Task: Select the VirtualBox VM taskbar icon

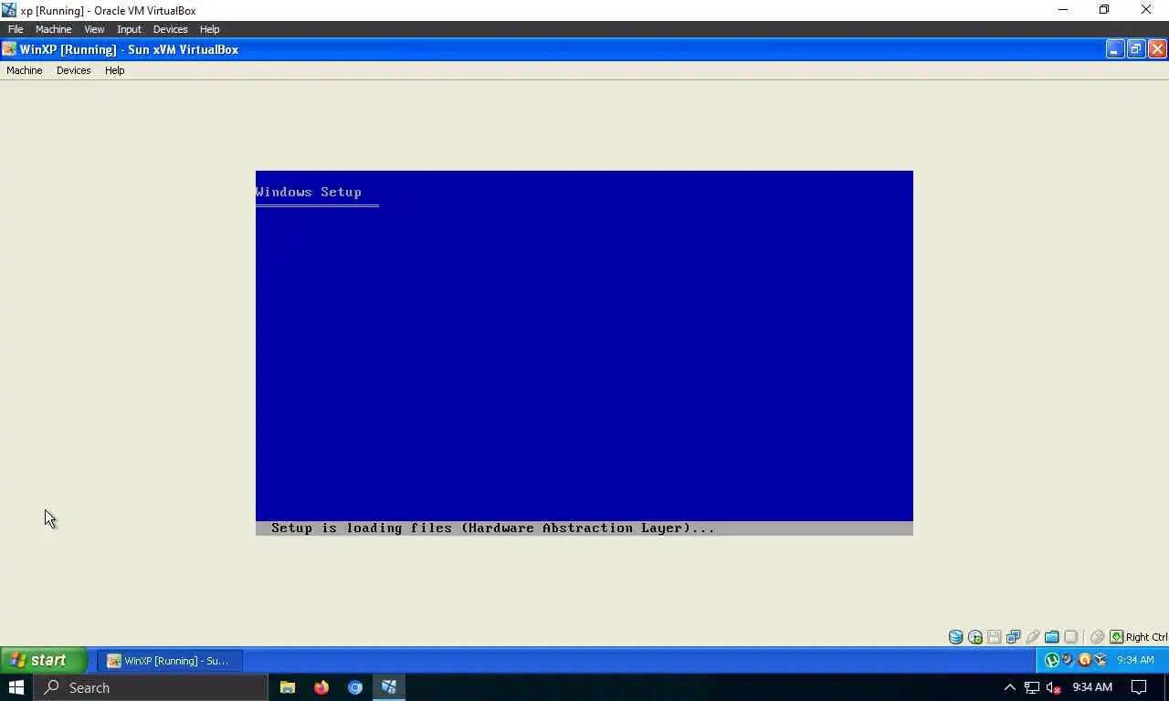Action: pos(389,687)
